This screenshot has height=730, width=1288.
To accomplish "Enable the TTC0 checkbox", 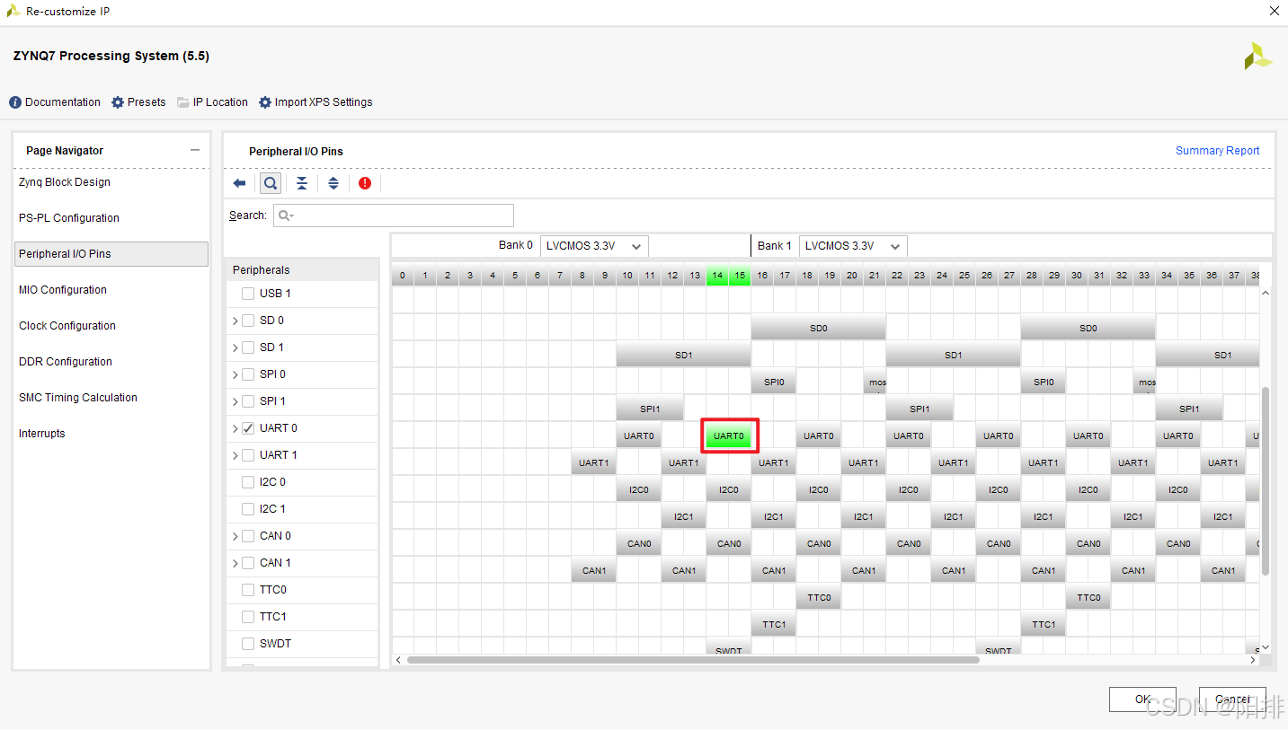I will pos(248,590).
